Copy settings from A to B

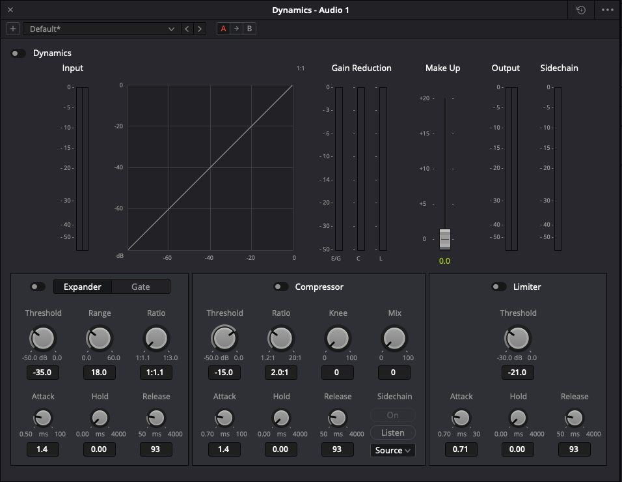235,28
